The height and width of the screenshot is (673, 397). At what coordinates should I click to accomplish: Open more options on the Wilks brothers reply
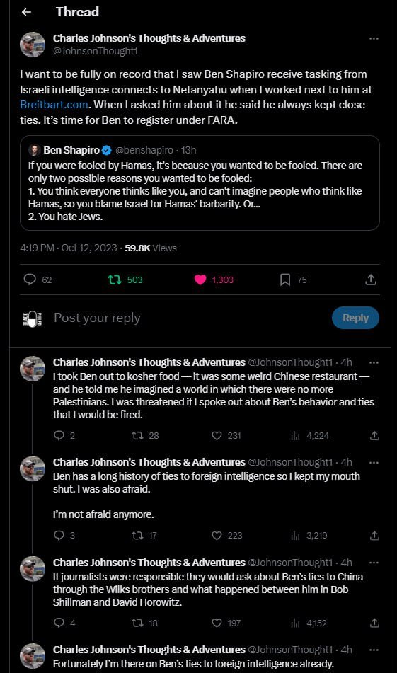coord(374,563)
